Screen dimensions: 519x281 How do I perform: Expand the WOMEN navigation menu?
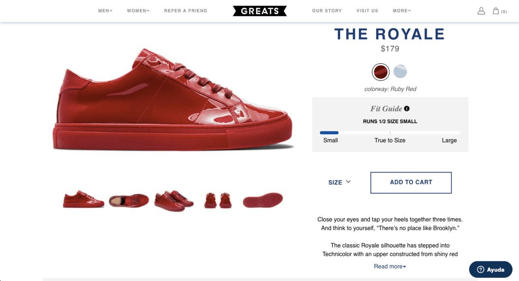(138, 11)
